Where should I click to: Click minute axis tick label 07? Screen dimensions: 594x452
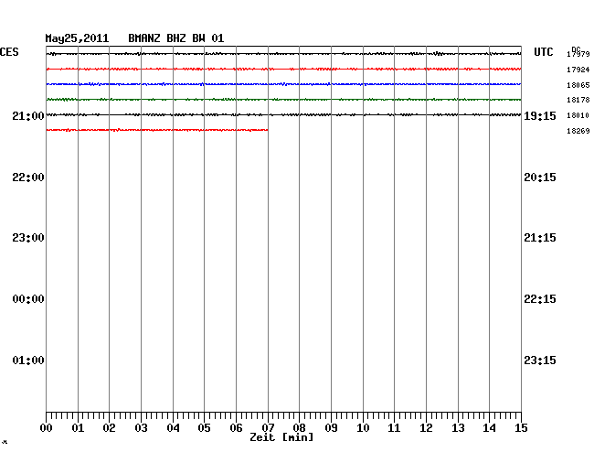(268, 428)
